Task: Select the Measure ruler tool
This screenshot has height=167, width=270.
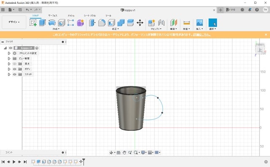Action: (186, 22)
